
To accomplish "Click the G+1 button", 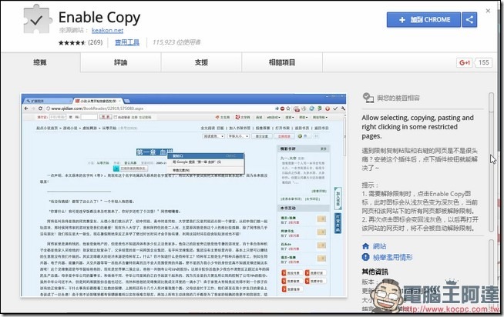I will [x=465, y=62].
